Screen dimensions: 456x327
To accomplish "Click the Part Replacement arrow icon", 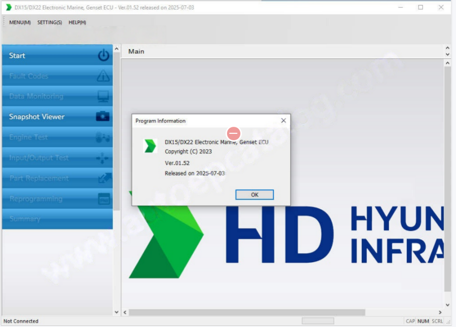I will coord(104,178).
